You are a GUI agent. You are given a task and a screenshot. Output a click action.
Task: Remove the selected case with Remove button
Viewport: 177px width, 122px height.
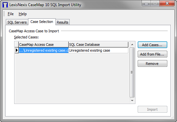click(x=152, y=64)
